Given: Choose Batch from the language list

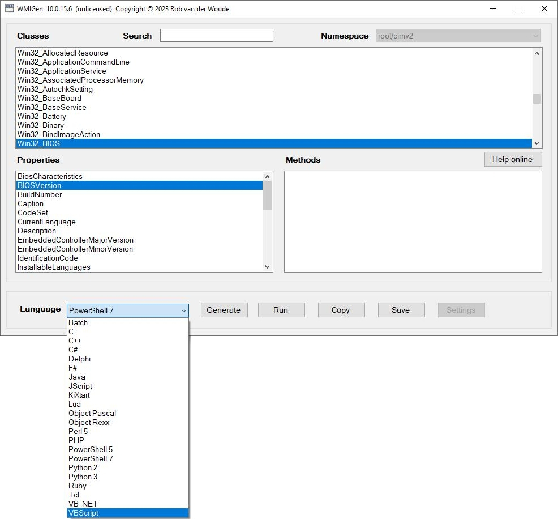Looking at the screenshot, I should pyautogui.click(x=128, y=322).
